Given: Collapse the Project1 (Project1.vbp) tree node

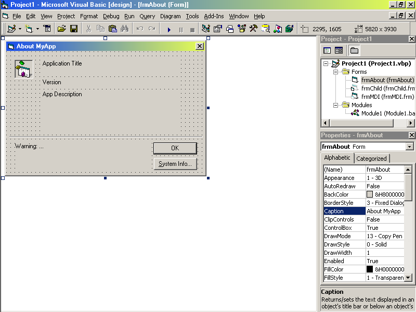Looking at the screenshot, I should 326,63.
